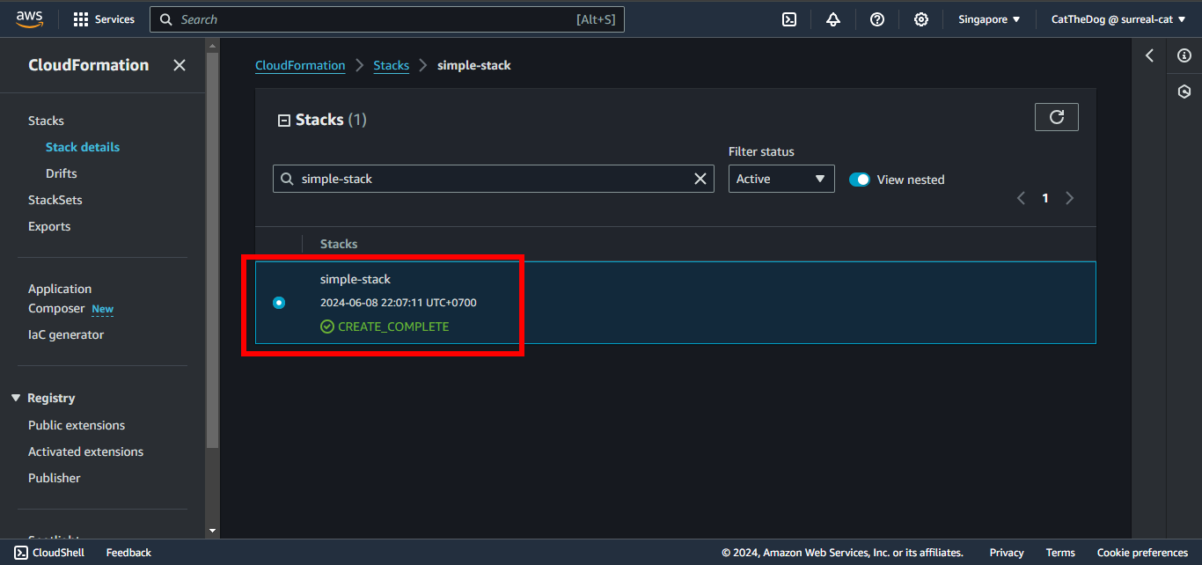This screenshot has width=1202, height=565.
Task: Open the Filter status dropdown
Action: 781,179
